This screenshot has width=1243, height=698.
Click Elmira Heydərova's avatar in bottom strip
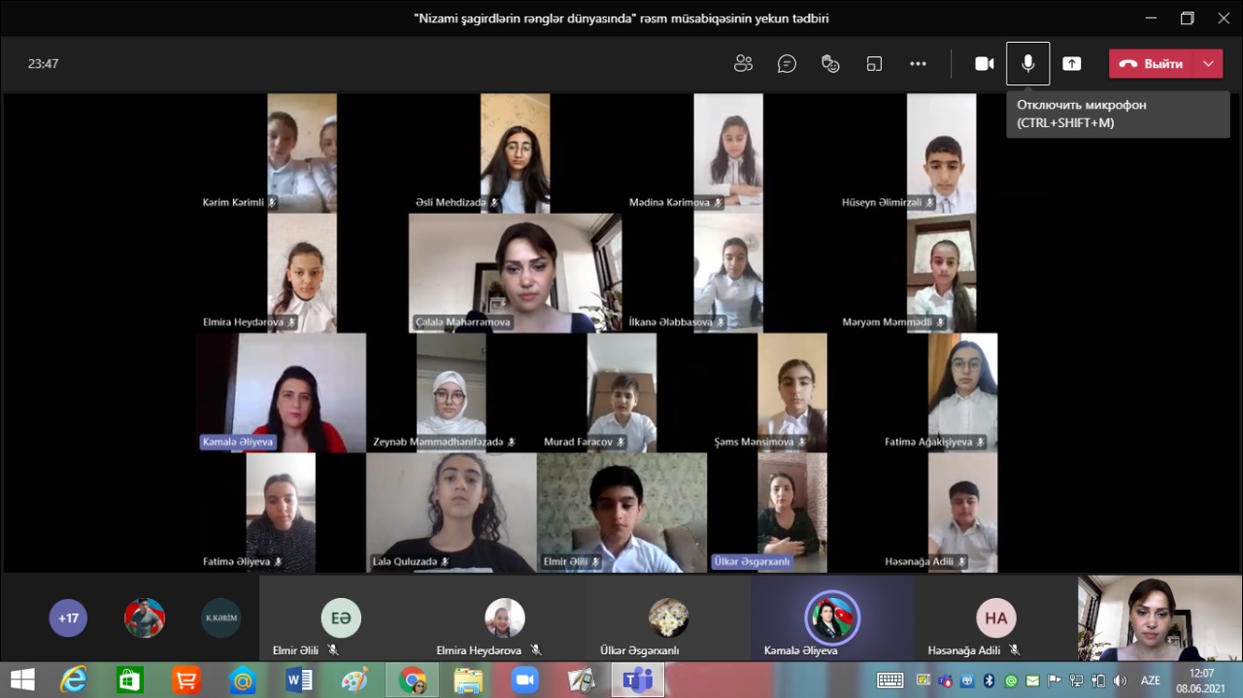(505, 618)
